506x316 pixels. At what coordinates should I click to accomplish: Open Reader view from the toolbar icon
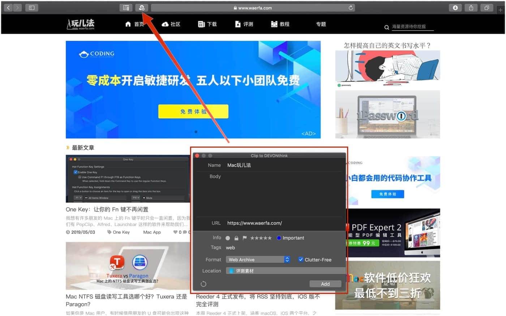[126, 8]
